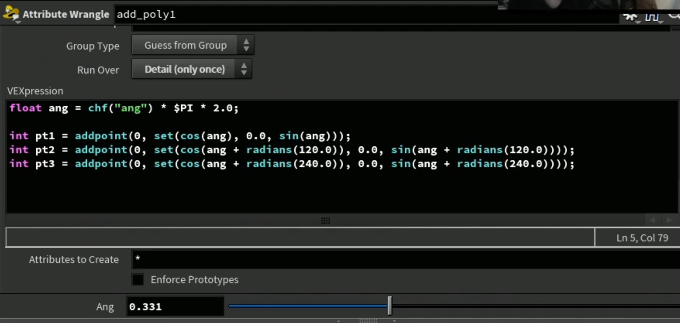Click the Ang parameter label
680x323 pixels.
pos(105,307)
